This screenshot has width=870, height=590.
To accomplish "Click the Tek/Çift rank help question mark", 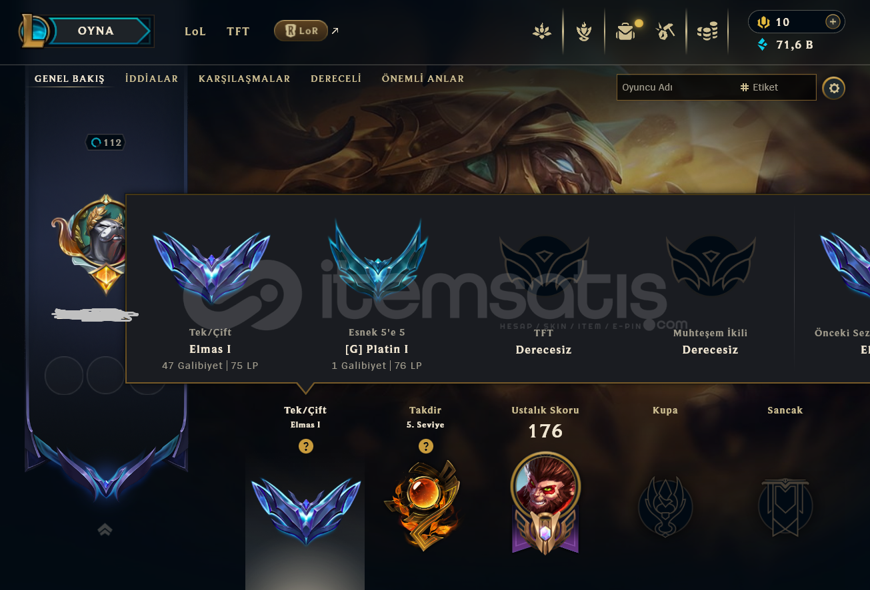I will [305, 446].
